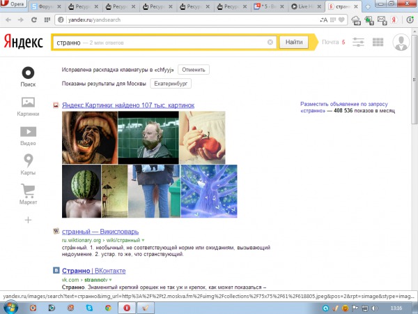Click 'Разместить объявление по запросу' link
Image resolution: width=418 pixels, height=314 pixels.
[x=344, y=104]
